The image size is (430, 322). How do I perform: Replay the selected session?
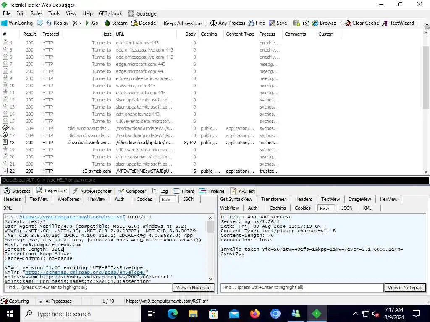(x=57, y=23)
